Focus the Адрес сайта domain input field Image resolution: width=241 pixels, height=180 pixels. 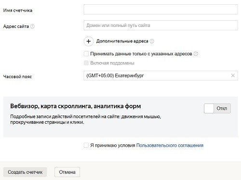click(x=161, y=26)
